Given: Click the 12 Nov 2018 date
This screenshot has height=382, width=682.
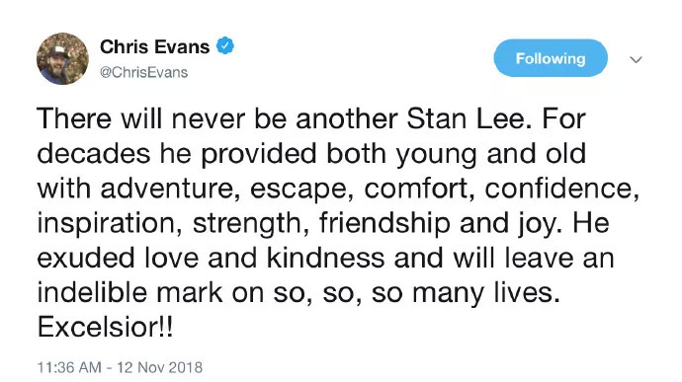Looking at the screenshot, I should tap(159, 367).
